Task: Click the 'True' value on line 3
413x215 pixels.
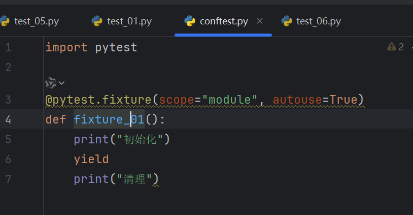Action: 343,100
